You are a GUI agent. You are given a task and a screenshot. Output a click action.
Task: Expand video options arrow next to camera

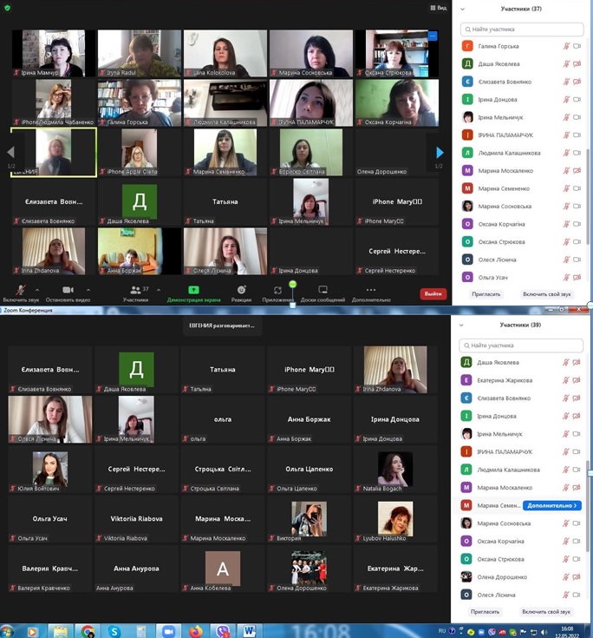[88, 290]
